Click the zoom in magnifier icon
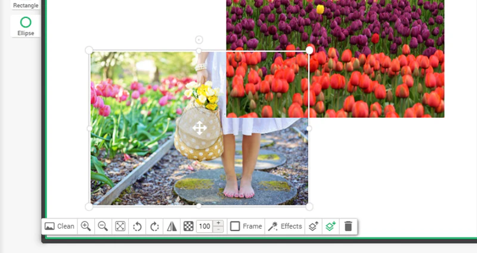477x253 pixels. pos(86,226)
